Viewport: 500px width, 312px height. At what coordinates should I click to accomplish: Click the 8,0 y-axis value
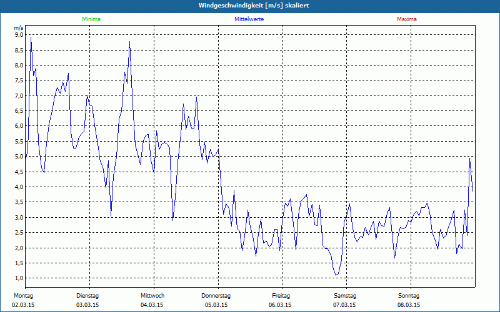pos(19,66)
